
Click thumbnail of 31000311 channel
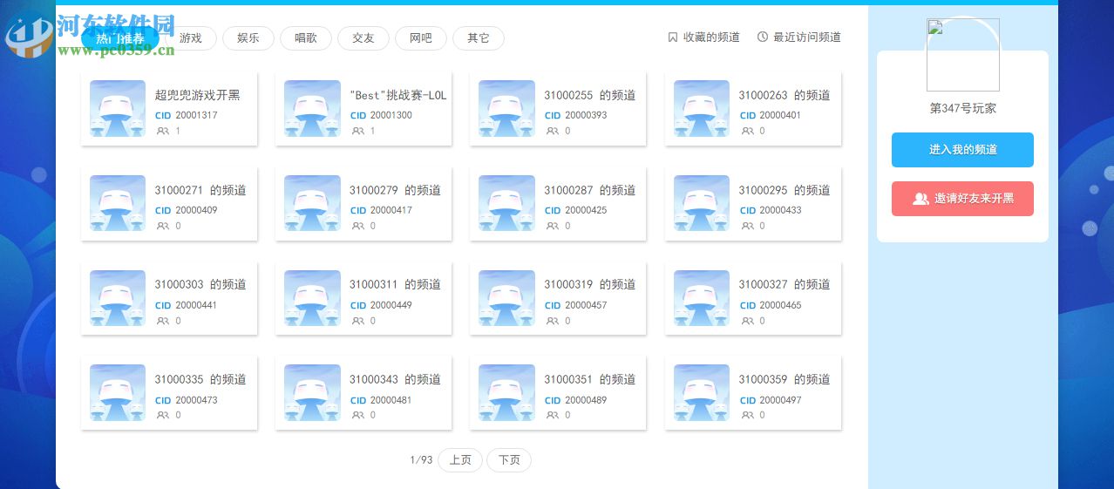(312, 298)
